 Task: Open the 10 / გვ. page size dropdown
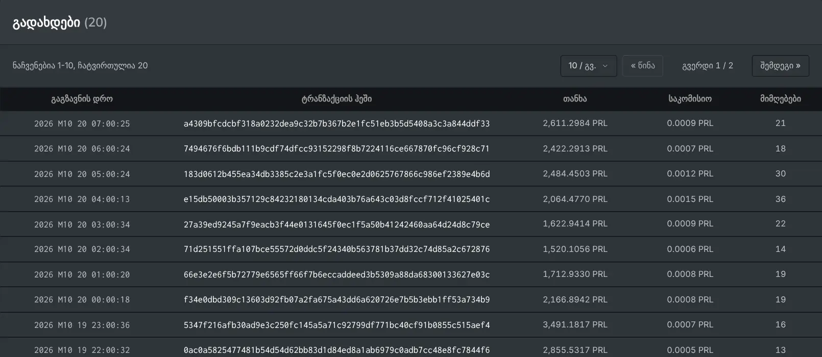pyautogui.click(x=588, y=66)
